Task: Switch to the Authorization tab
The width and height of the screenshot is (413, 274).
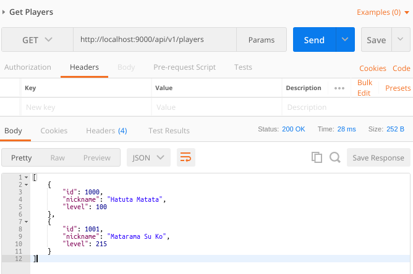Action: click(27, 67)
